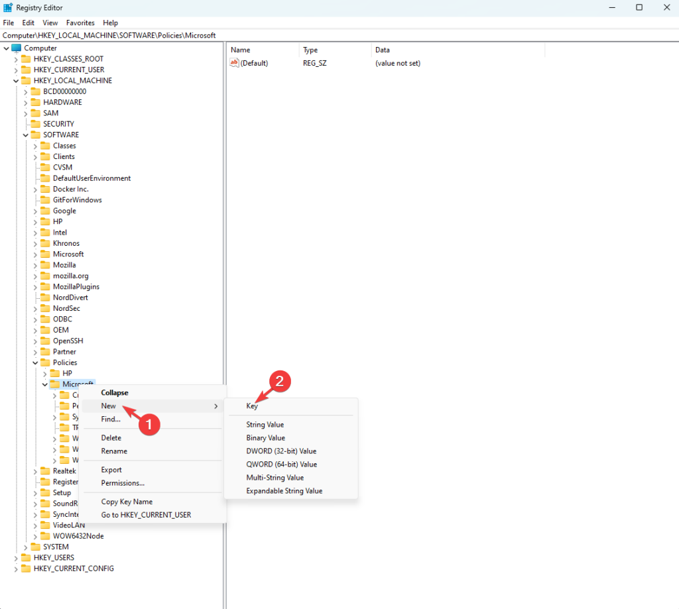Click the HARDWARE folder icon
This screenshot has height=609, width=679.
[x=36, y=102]
